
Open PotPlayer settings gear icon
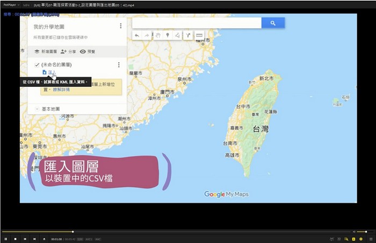coord(361,239)
